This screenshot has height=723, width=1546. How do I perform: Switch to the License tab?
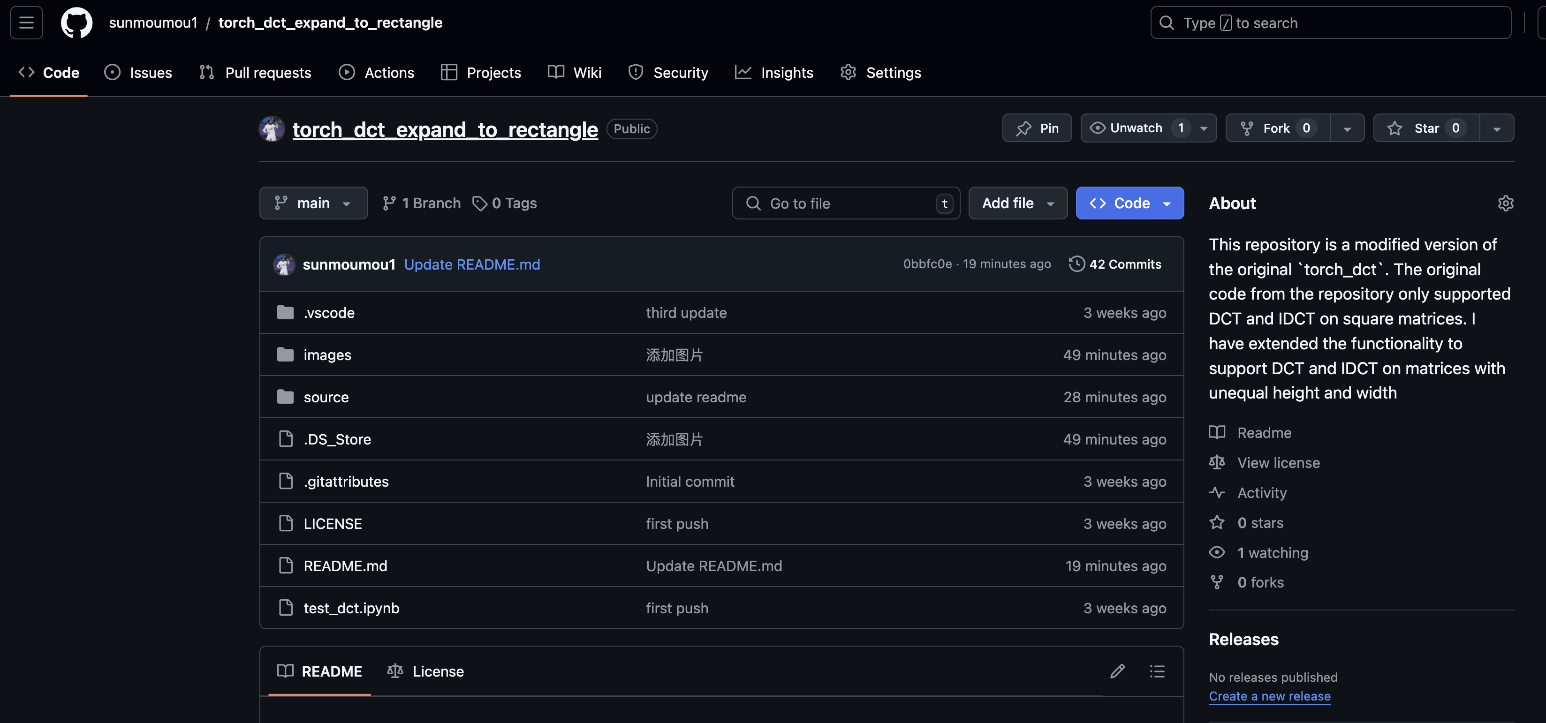pos(425,671)
